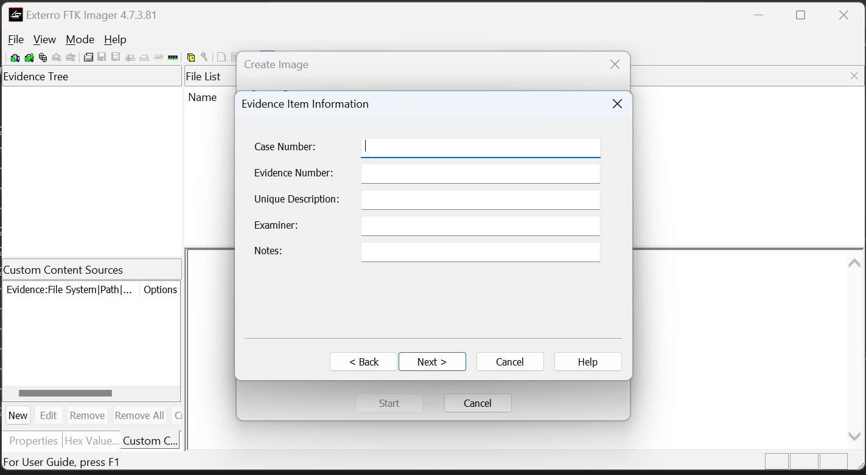
Task: Click the Obtain Protected Files safe icon
Action: click(191, 57)
